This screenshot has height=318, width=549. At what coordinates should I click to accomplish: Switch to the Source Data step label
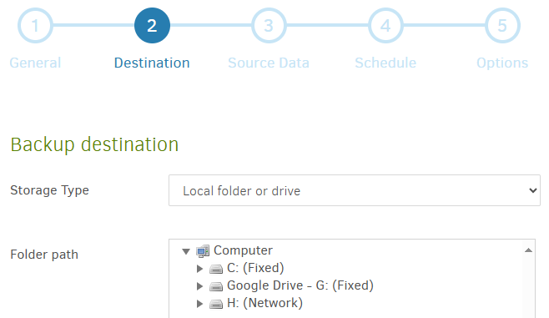(x=269, y=63)
